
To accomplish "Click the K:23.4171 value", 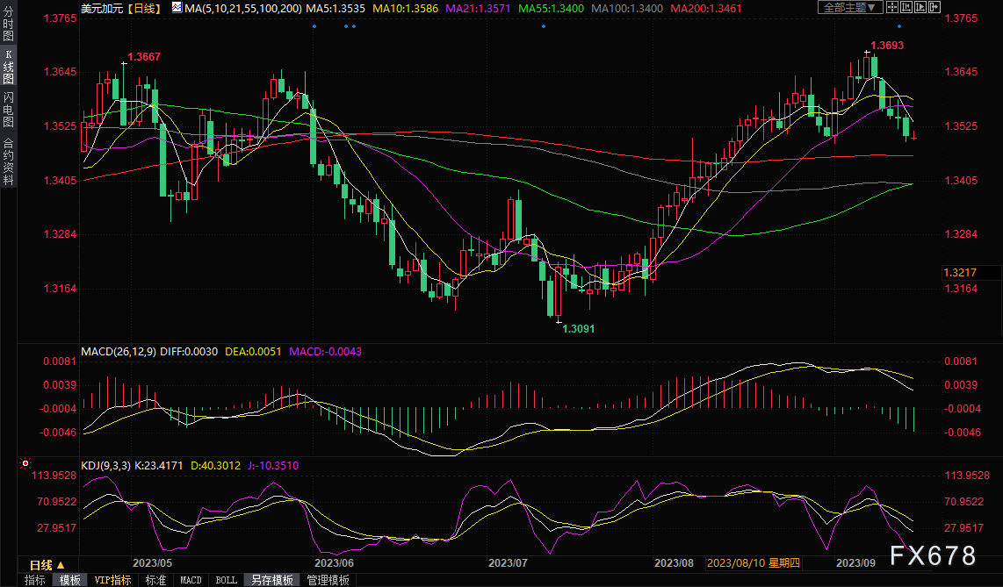I will point(159,466).
